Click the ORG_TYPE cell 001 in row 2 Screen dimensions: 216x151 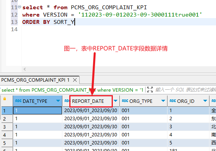143,119
